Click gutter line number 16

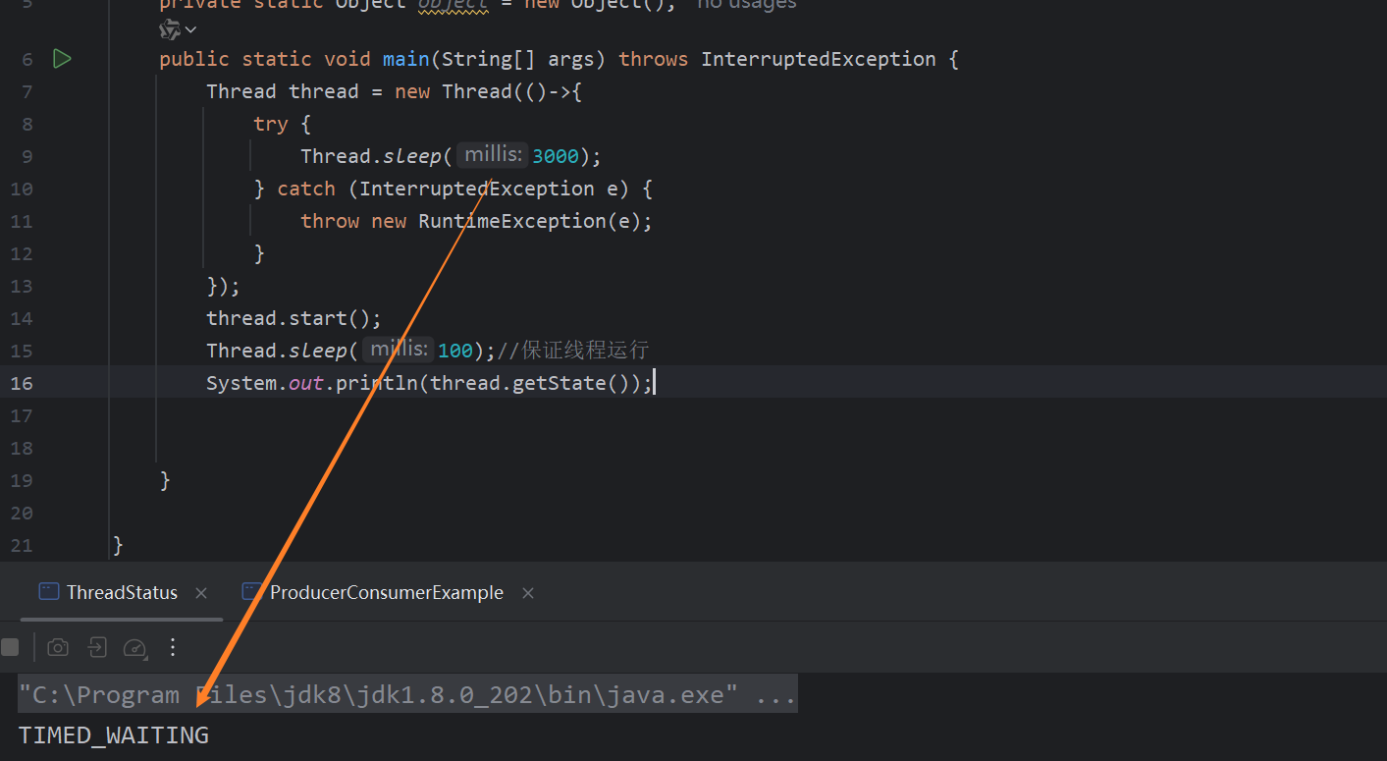[x=22, y=383]
